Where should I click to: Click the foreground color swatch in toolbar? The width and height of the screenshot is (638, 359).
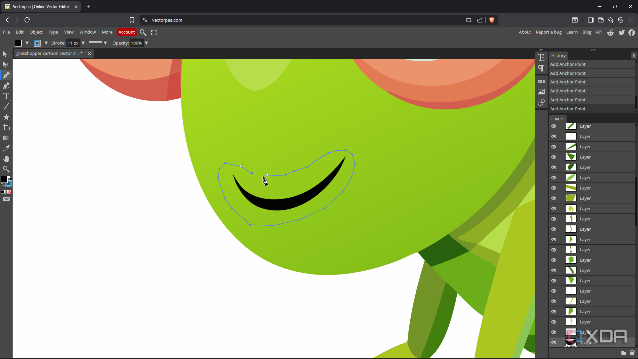click(x=4, y=179)
